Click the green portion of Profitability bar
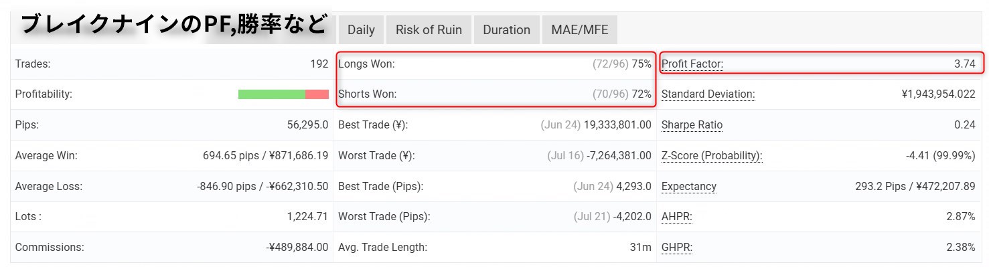This screenshot has width=989, height=267. point(272,94)
